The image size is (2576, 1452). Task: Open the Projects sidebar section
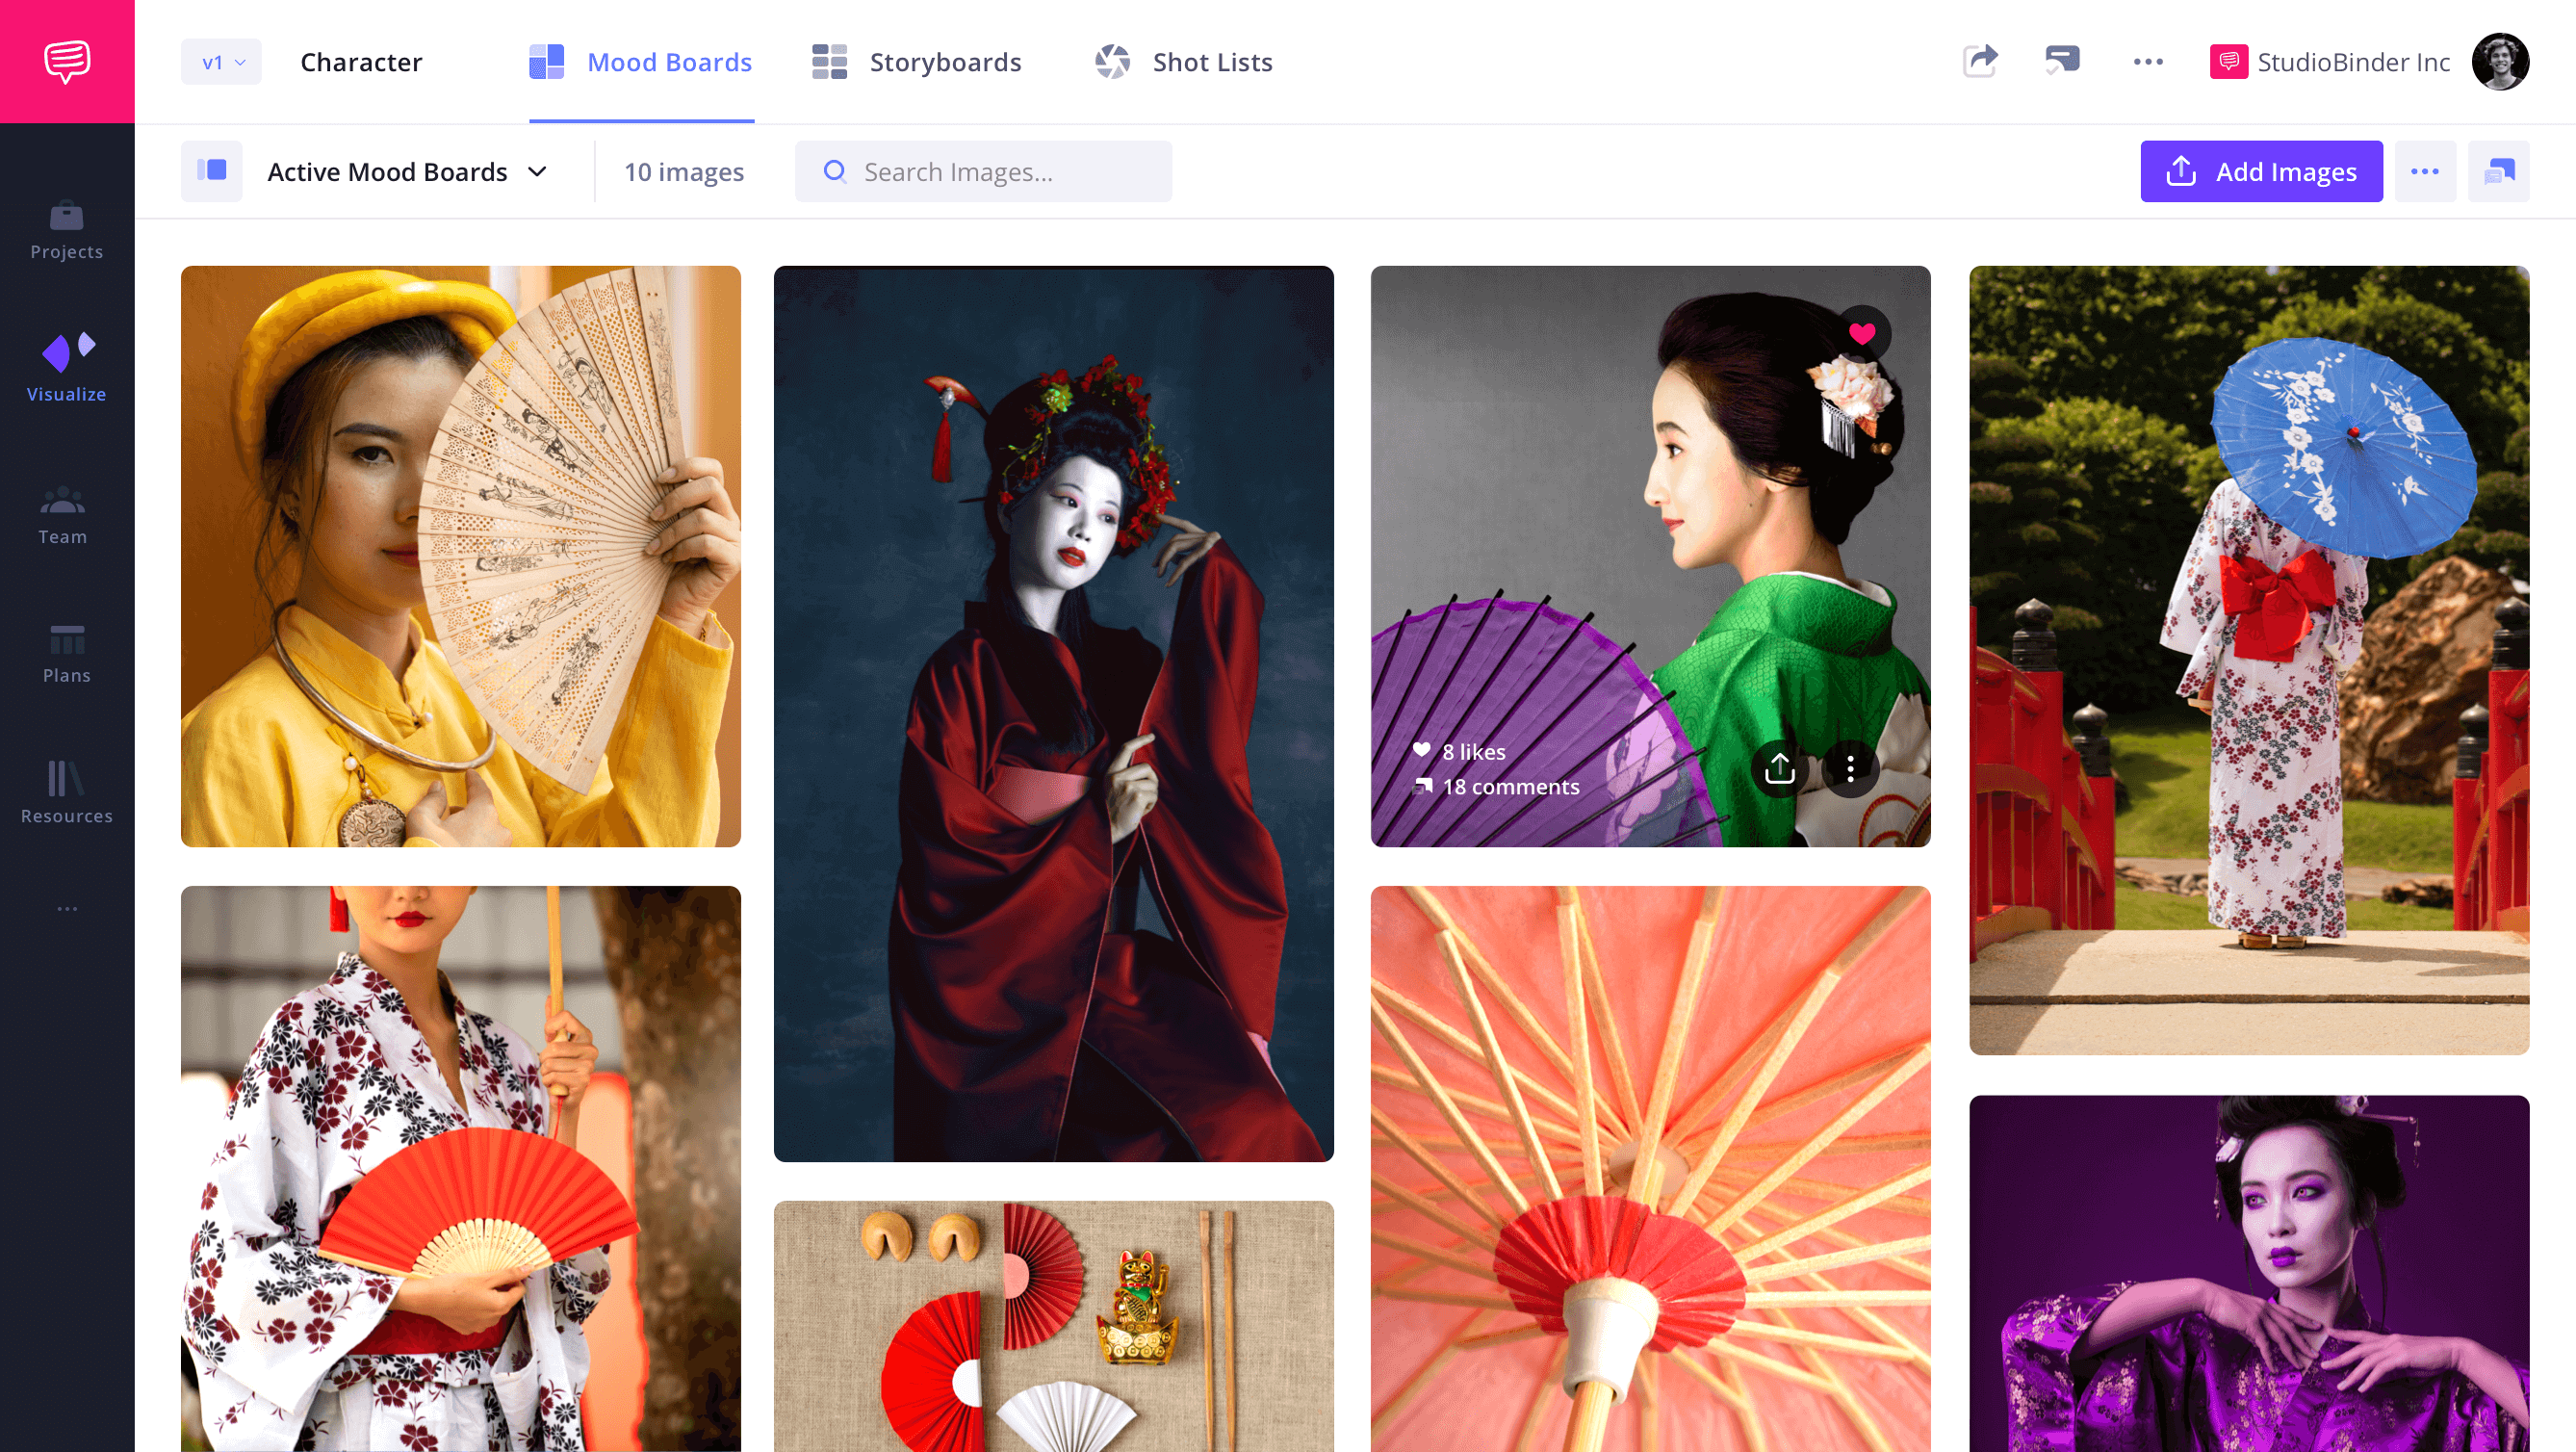[x=66, y=231]
